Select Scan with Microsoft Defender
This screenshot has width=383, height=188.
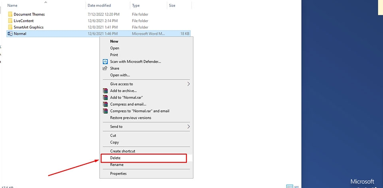(136, 62)
